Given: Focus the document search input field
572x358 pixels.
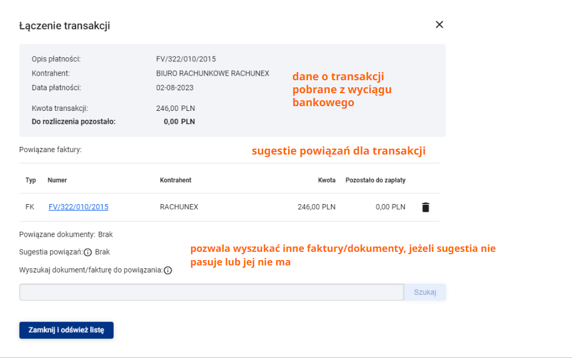Looking at the screenshot, I should [211, 293].
